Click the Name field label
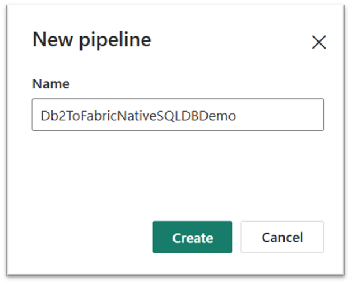This screenshot has height=284, width=351. coord(51,84)
